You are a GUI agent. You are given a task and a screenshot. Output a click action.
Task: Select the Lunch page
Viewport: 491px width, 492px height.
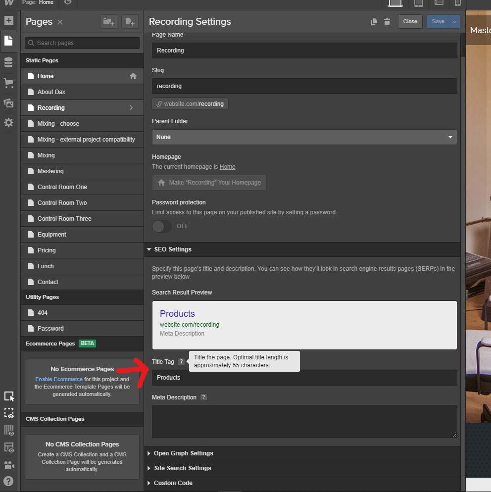click(x=82, y=266)
